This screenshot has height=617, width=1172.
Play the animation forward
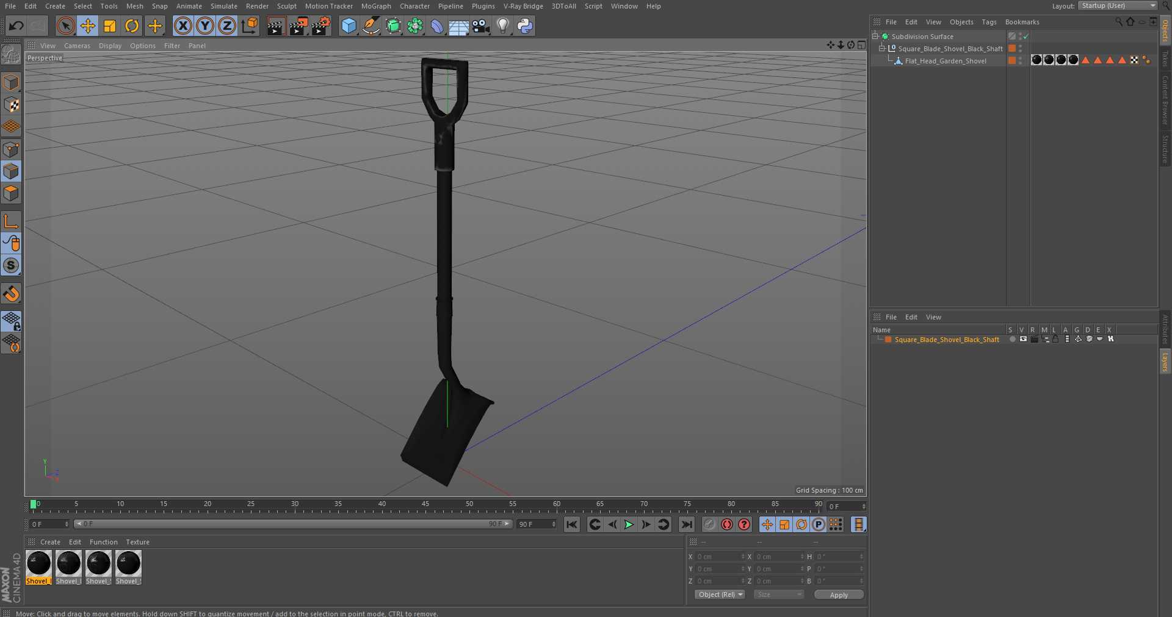(629, 524)
